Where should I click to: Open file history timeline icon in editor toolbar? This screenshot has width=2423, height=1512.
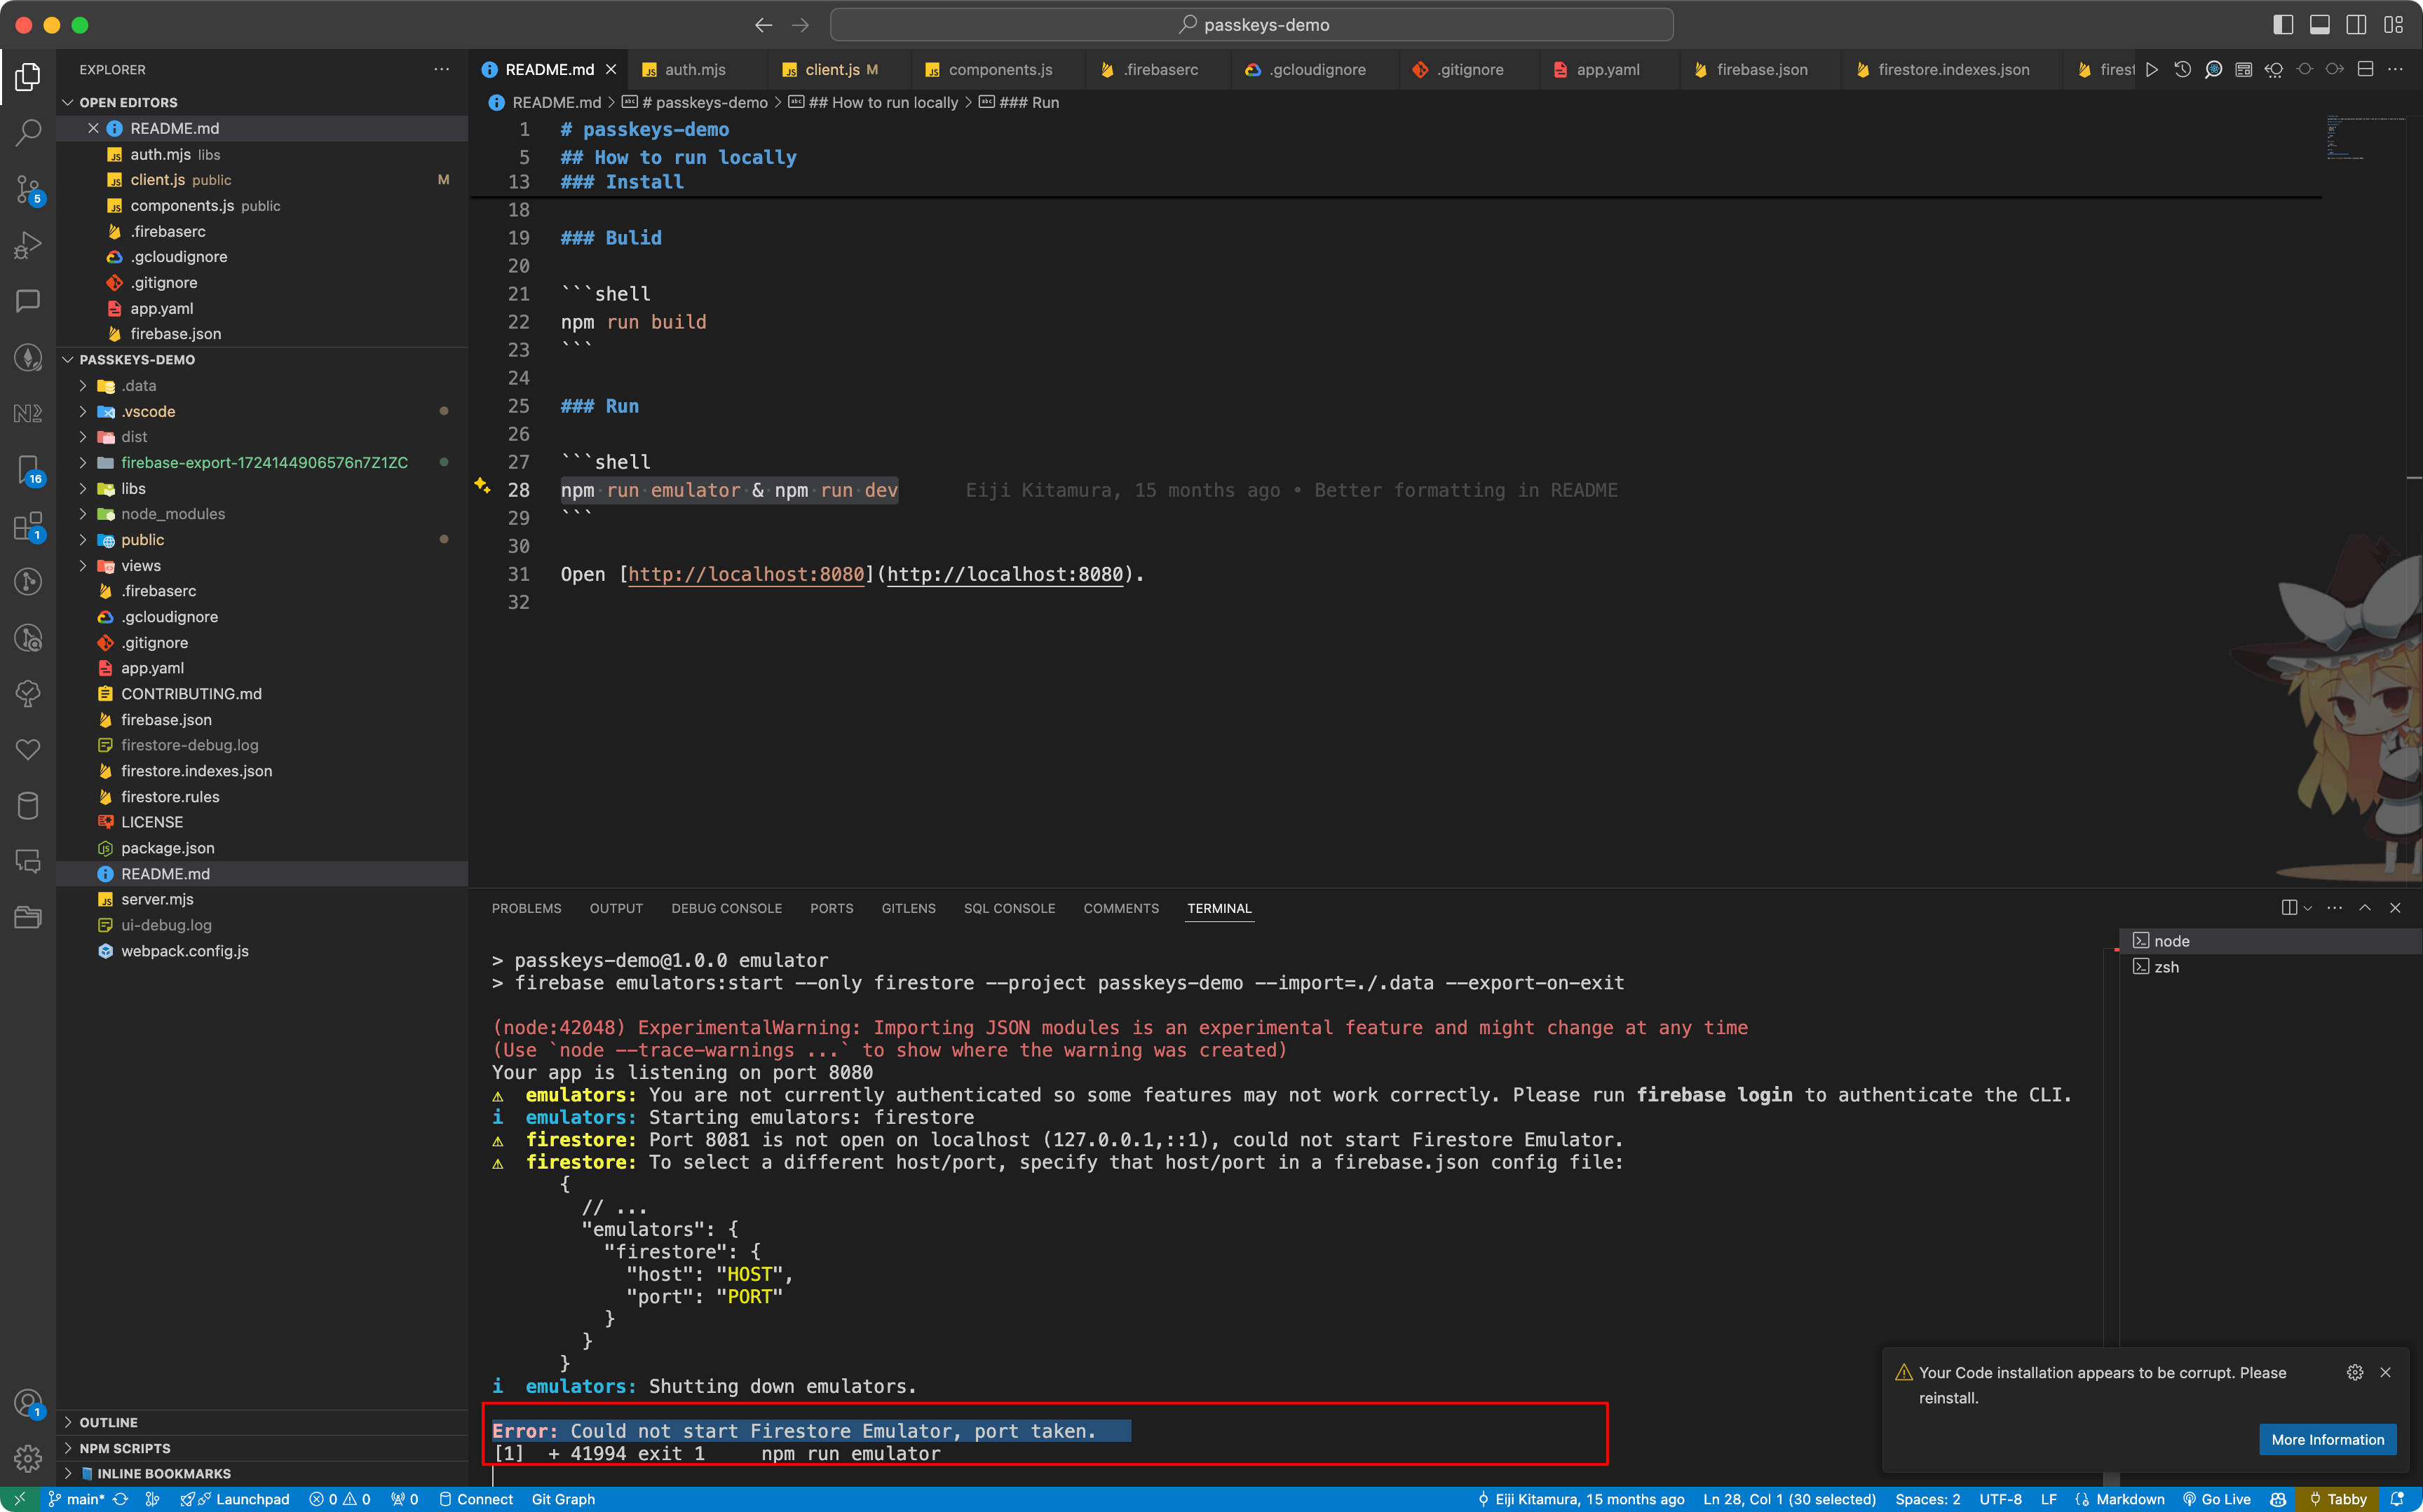point(2183,69)
